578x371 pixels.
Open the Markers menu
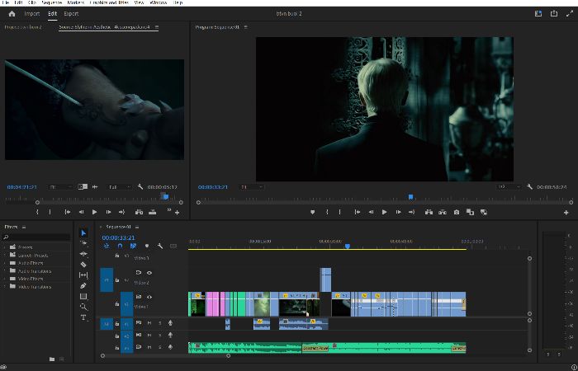pos(76,2)
